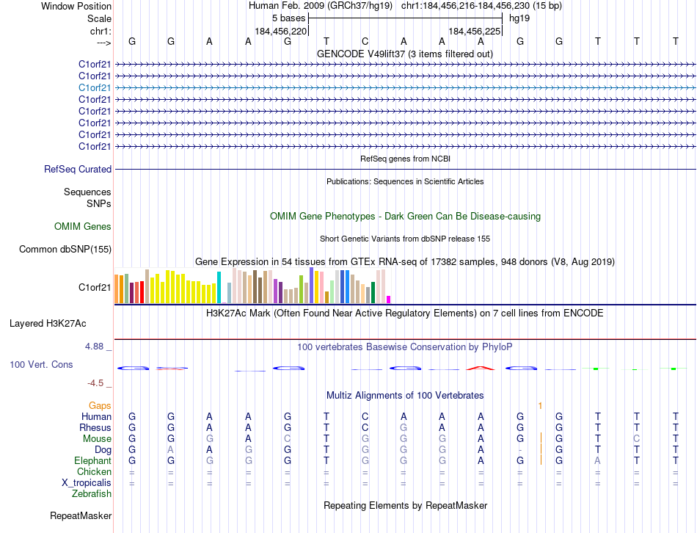
Task: Click the Repeating Elements by RepeatMasker title
Action: coord(406,505)
